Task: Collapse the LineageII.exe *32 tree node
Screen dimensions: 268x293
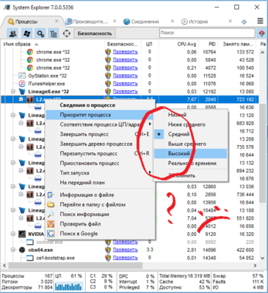Action: pyautogui.click(x=13, y=92)
